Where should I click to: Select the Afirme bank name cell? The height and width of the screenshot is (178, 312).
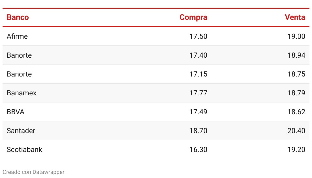pos(17,36)
